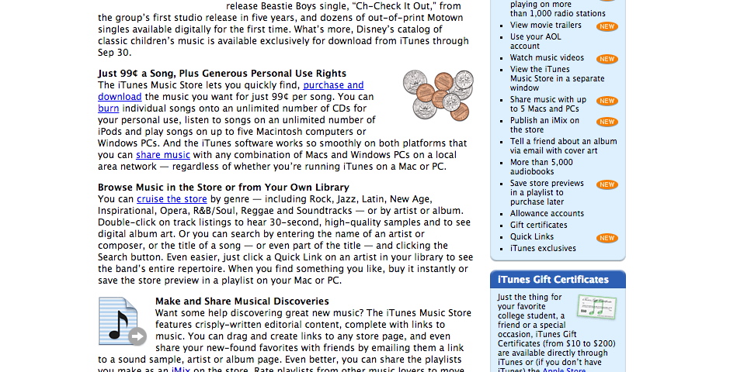Click the gift certificate thumbnail image

point(596,307)
